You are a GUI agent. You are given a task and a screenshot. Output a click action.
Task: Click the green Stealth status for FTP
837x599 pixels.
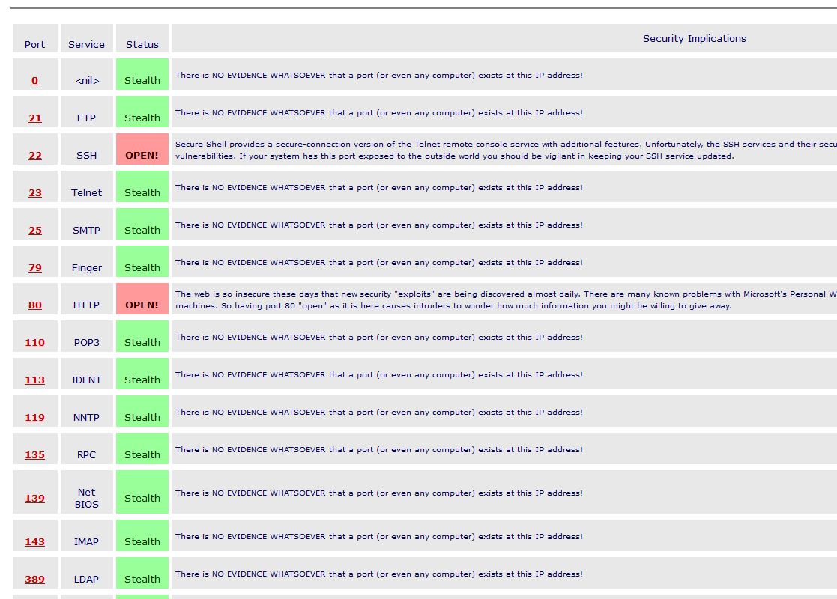coord(142,118)
